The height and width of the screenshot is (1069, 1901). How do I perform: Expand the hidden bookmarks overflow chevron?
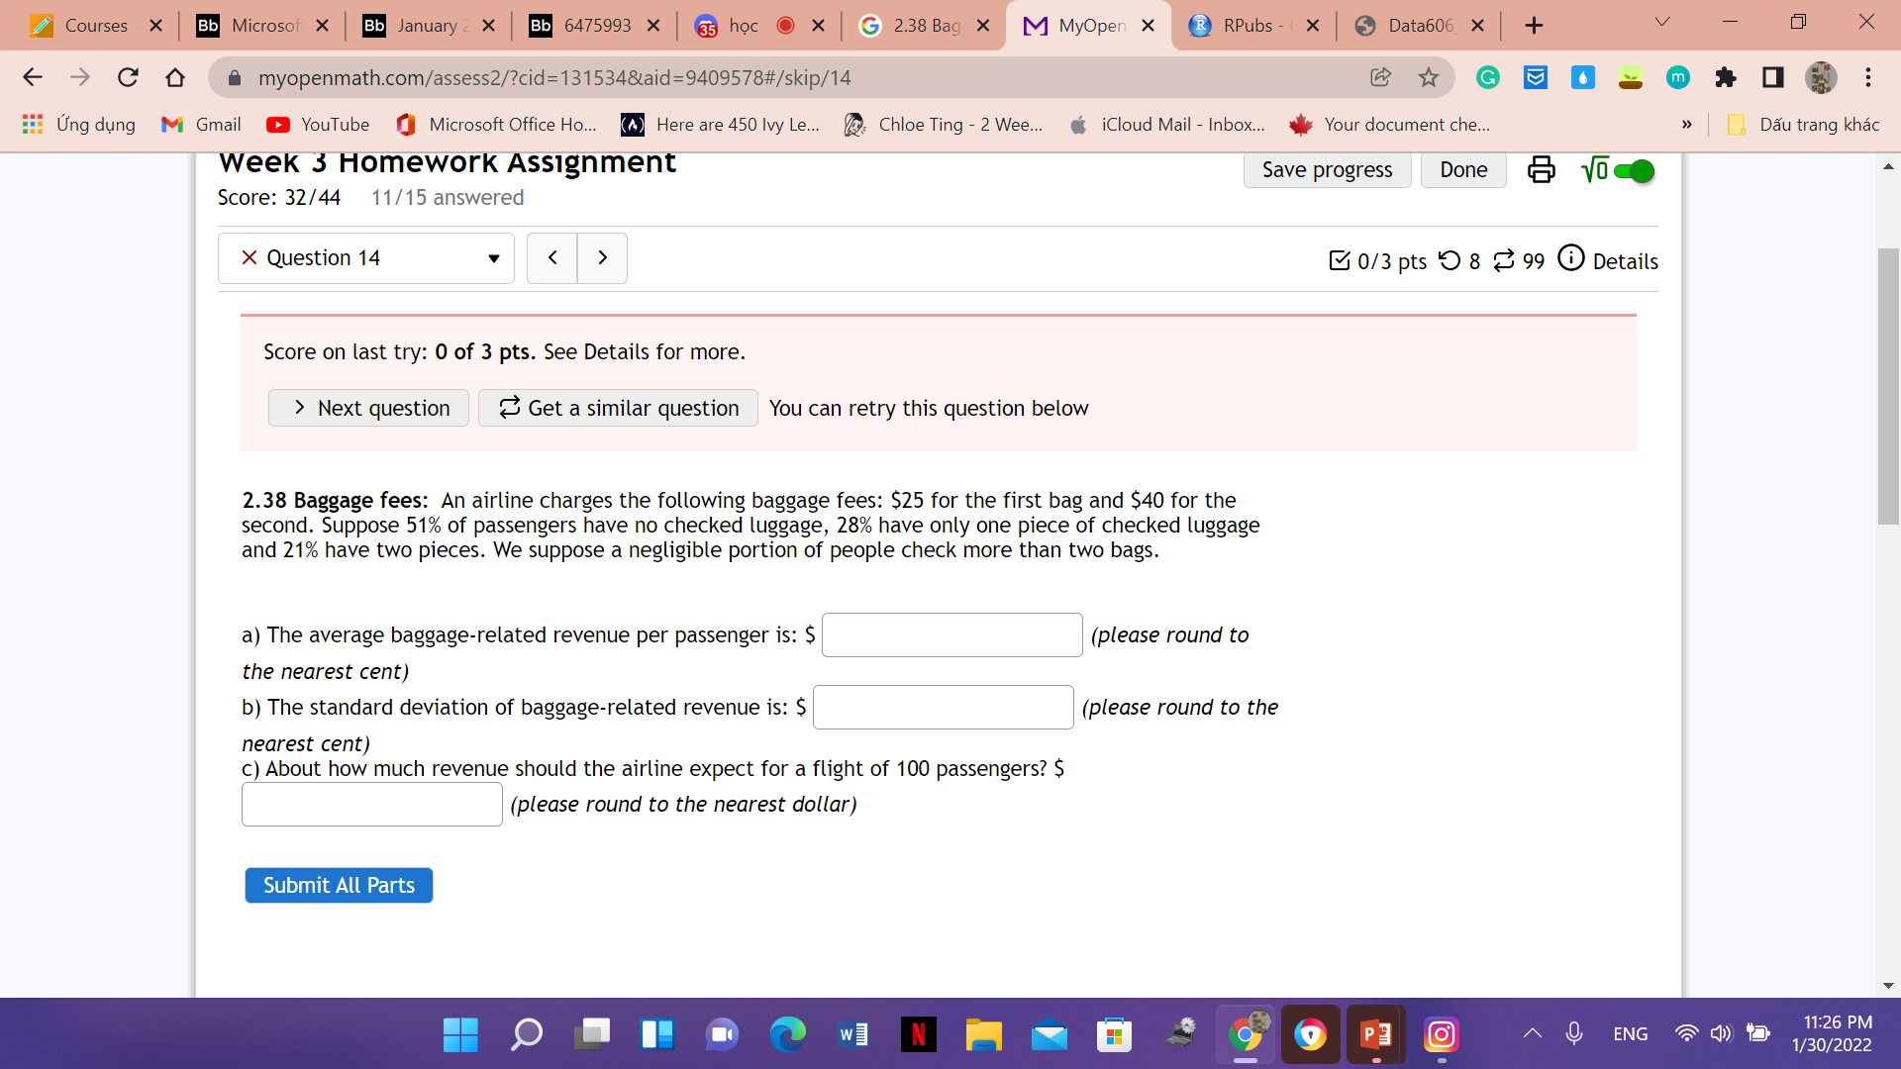[x=1686, y=125]
